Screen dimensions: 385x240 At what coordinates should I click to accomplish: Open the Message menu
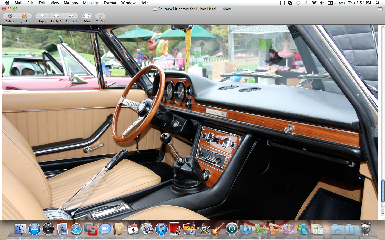91,3
